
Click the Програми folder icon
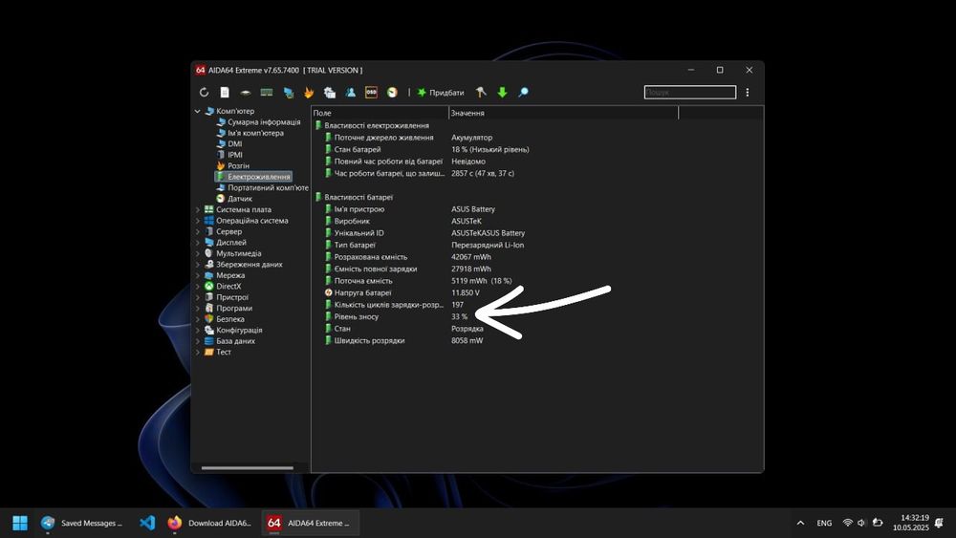[x=209, y=309]
